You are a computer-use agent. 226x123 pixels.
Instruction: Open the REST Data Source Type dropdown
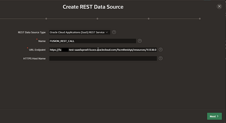click(80, 32)
